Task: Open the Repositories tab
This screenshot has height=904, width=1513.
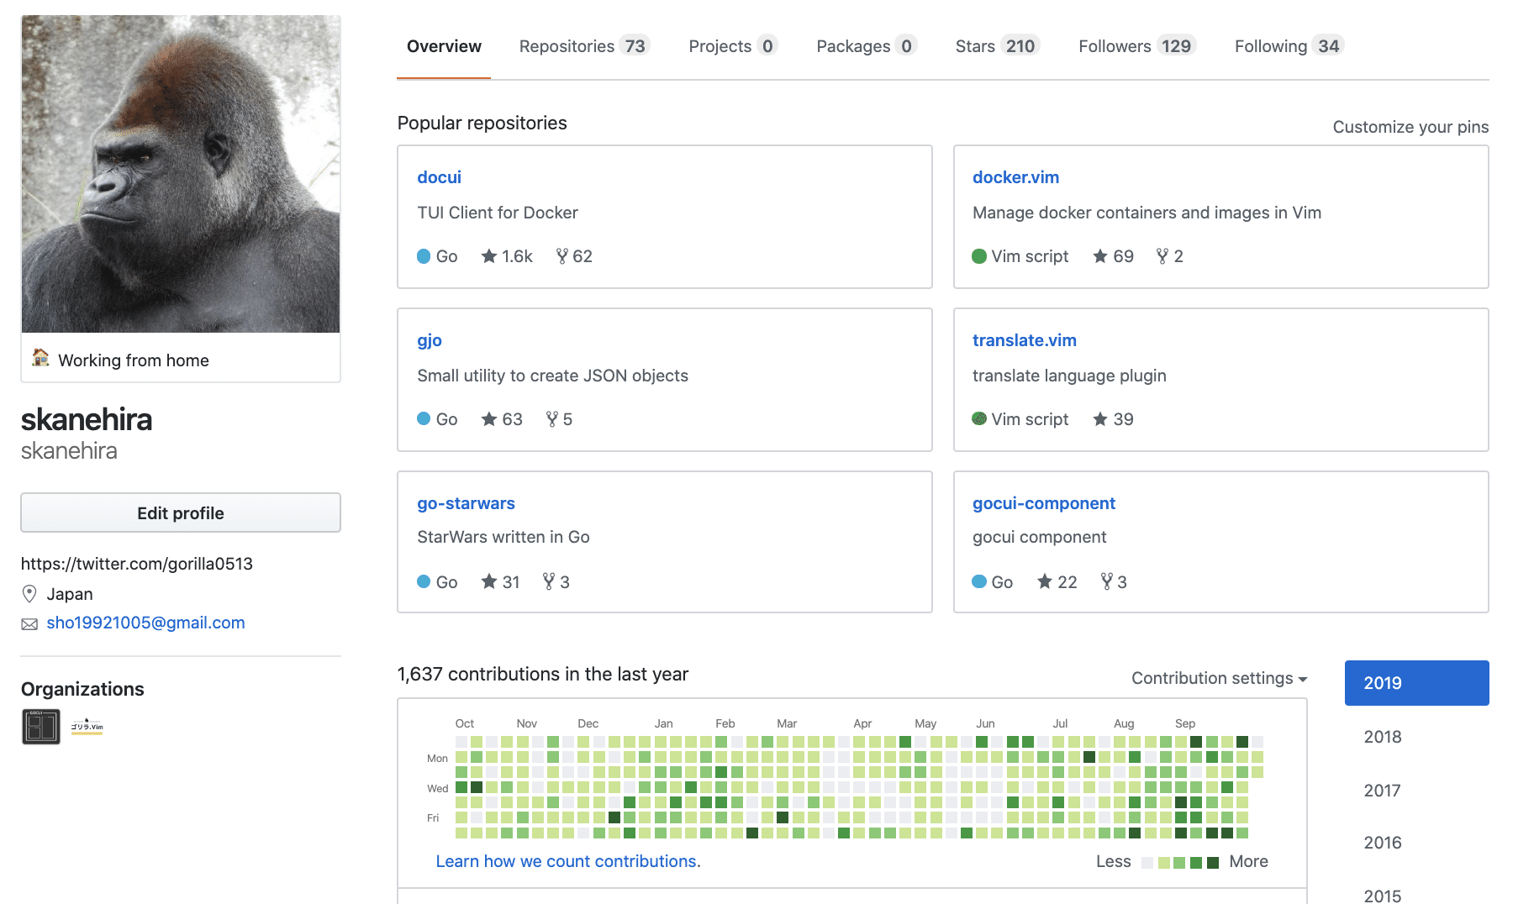Action: [x=584, y=46]
